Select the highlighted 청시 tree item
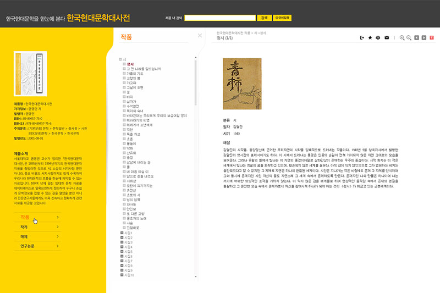This screenshot has width=440, height=293. coord(130,64)
